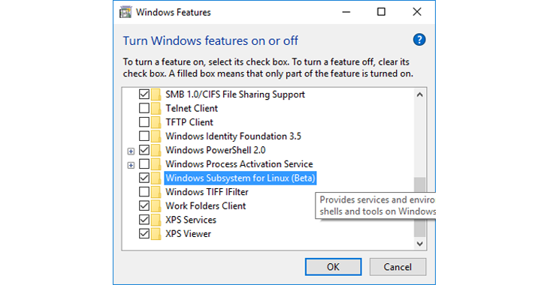
Task: Click the scrollbar up arrow
Action: 420,94
